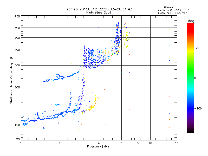
Task: Click the y-axis label '750'
Action: point(17,16)
